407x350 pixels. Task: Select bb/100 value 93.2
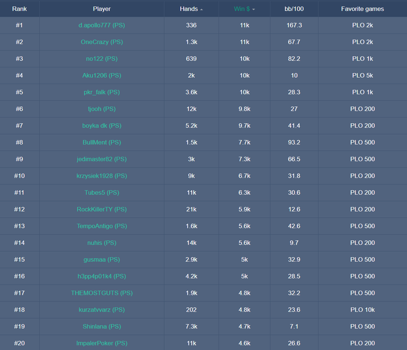click(294, 142)
